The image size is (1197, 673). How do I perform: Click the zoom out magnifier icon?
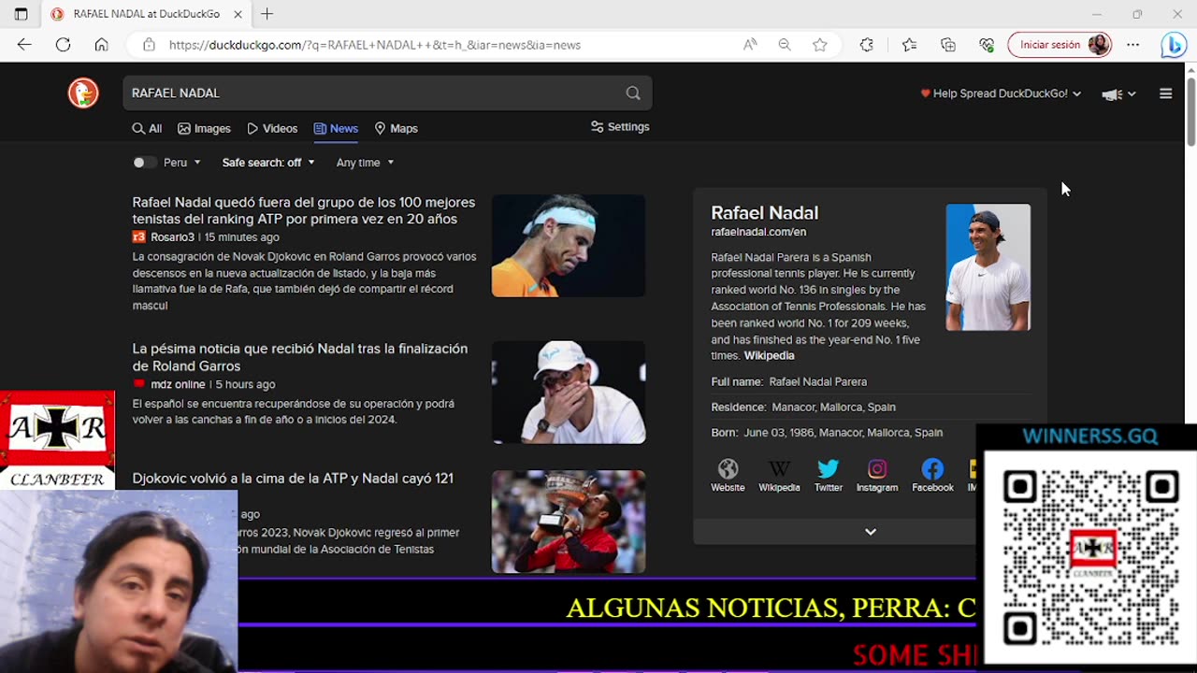coord(785,45)
